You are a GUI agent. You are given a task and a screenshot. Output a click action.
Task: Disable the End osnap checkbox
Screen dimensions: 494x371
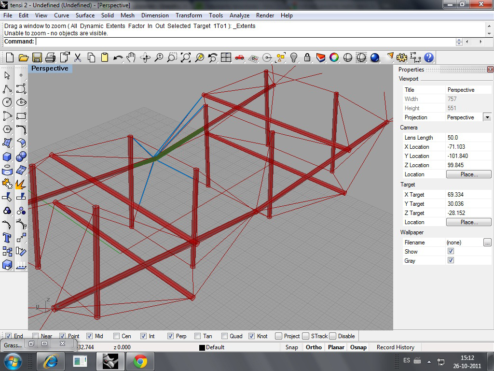click(x=8, y=336)
